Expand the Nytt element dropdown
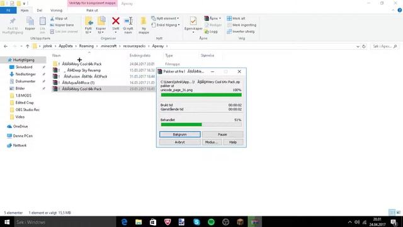This screenshot has width=403, height=227. pyautogui.click(x=178, y=18)
